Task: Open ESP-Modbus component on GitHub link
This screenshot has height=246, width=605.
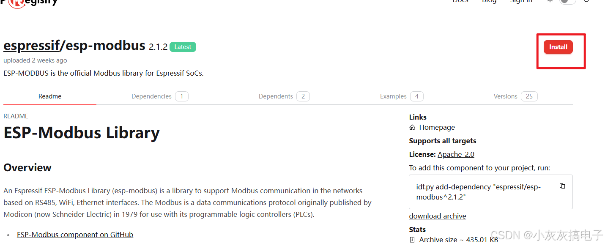Action: click(75, 235)
